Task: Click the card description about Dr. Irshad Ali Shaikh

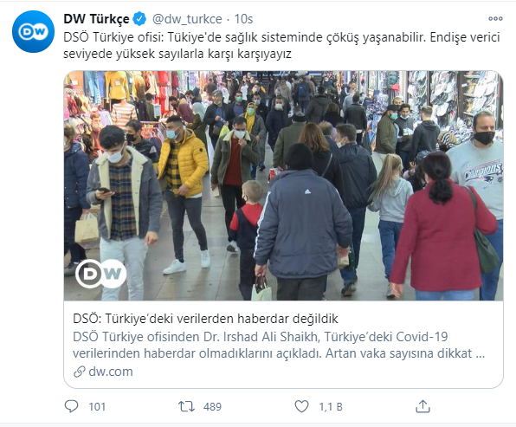Action: pos(279,345)
